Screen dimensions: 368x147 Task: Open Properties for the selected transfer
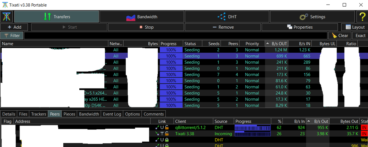coord(300,27)
